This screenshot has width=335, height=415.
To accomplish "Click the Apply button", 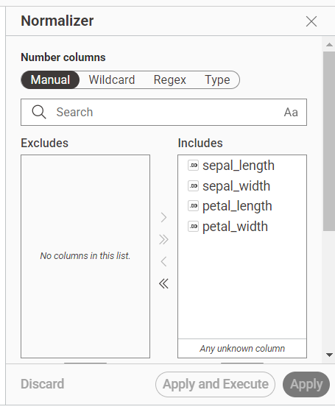I will coord(306,384).
